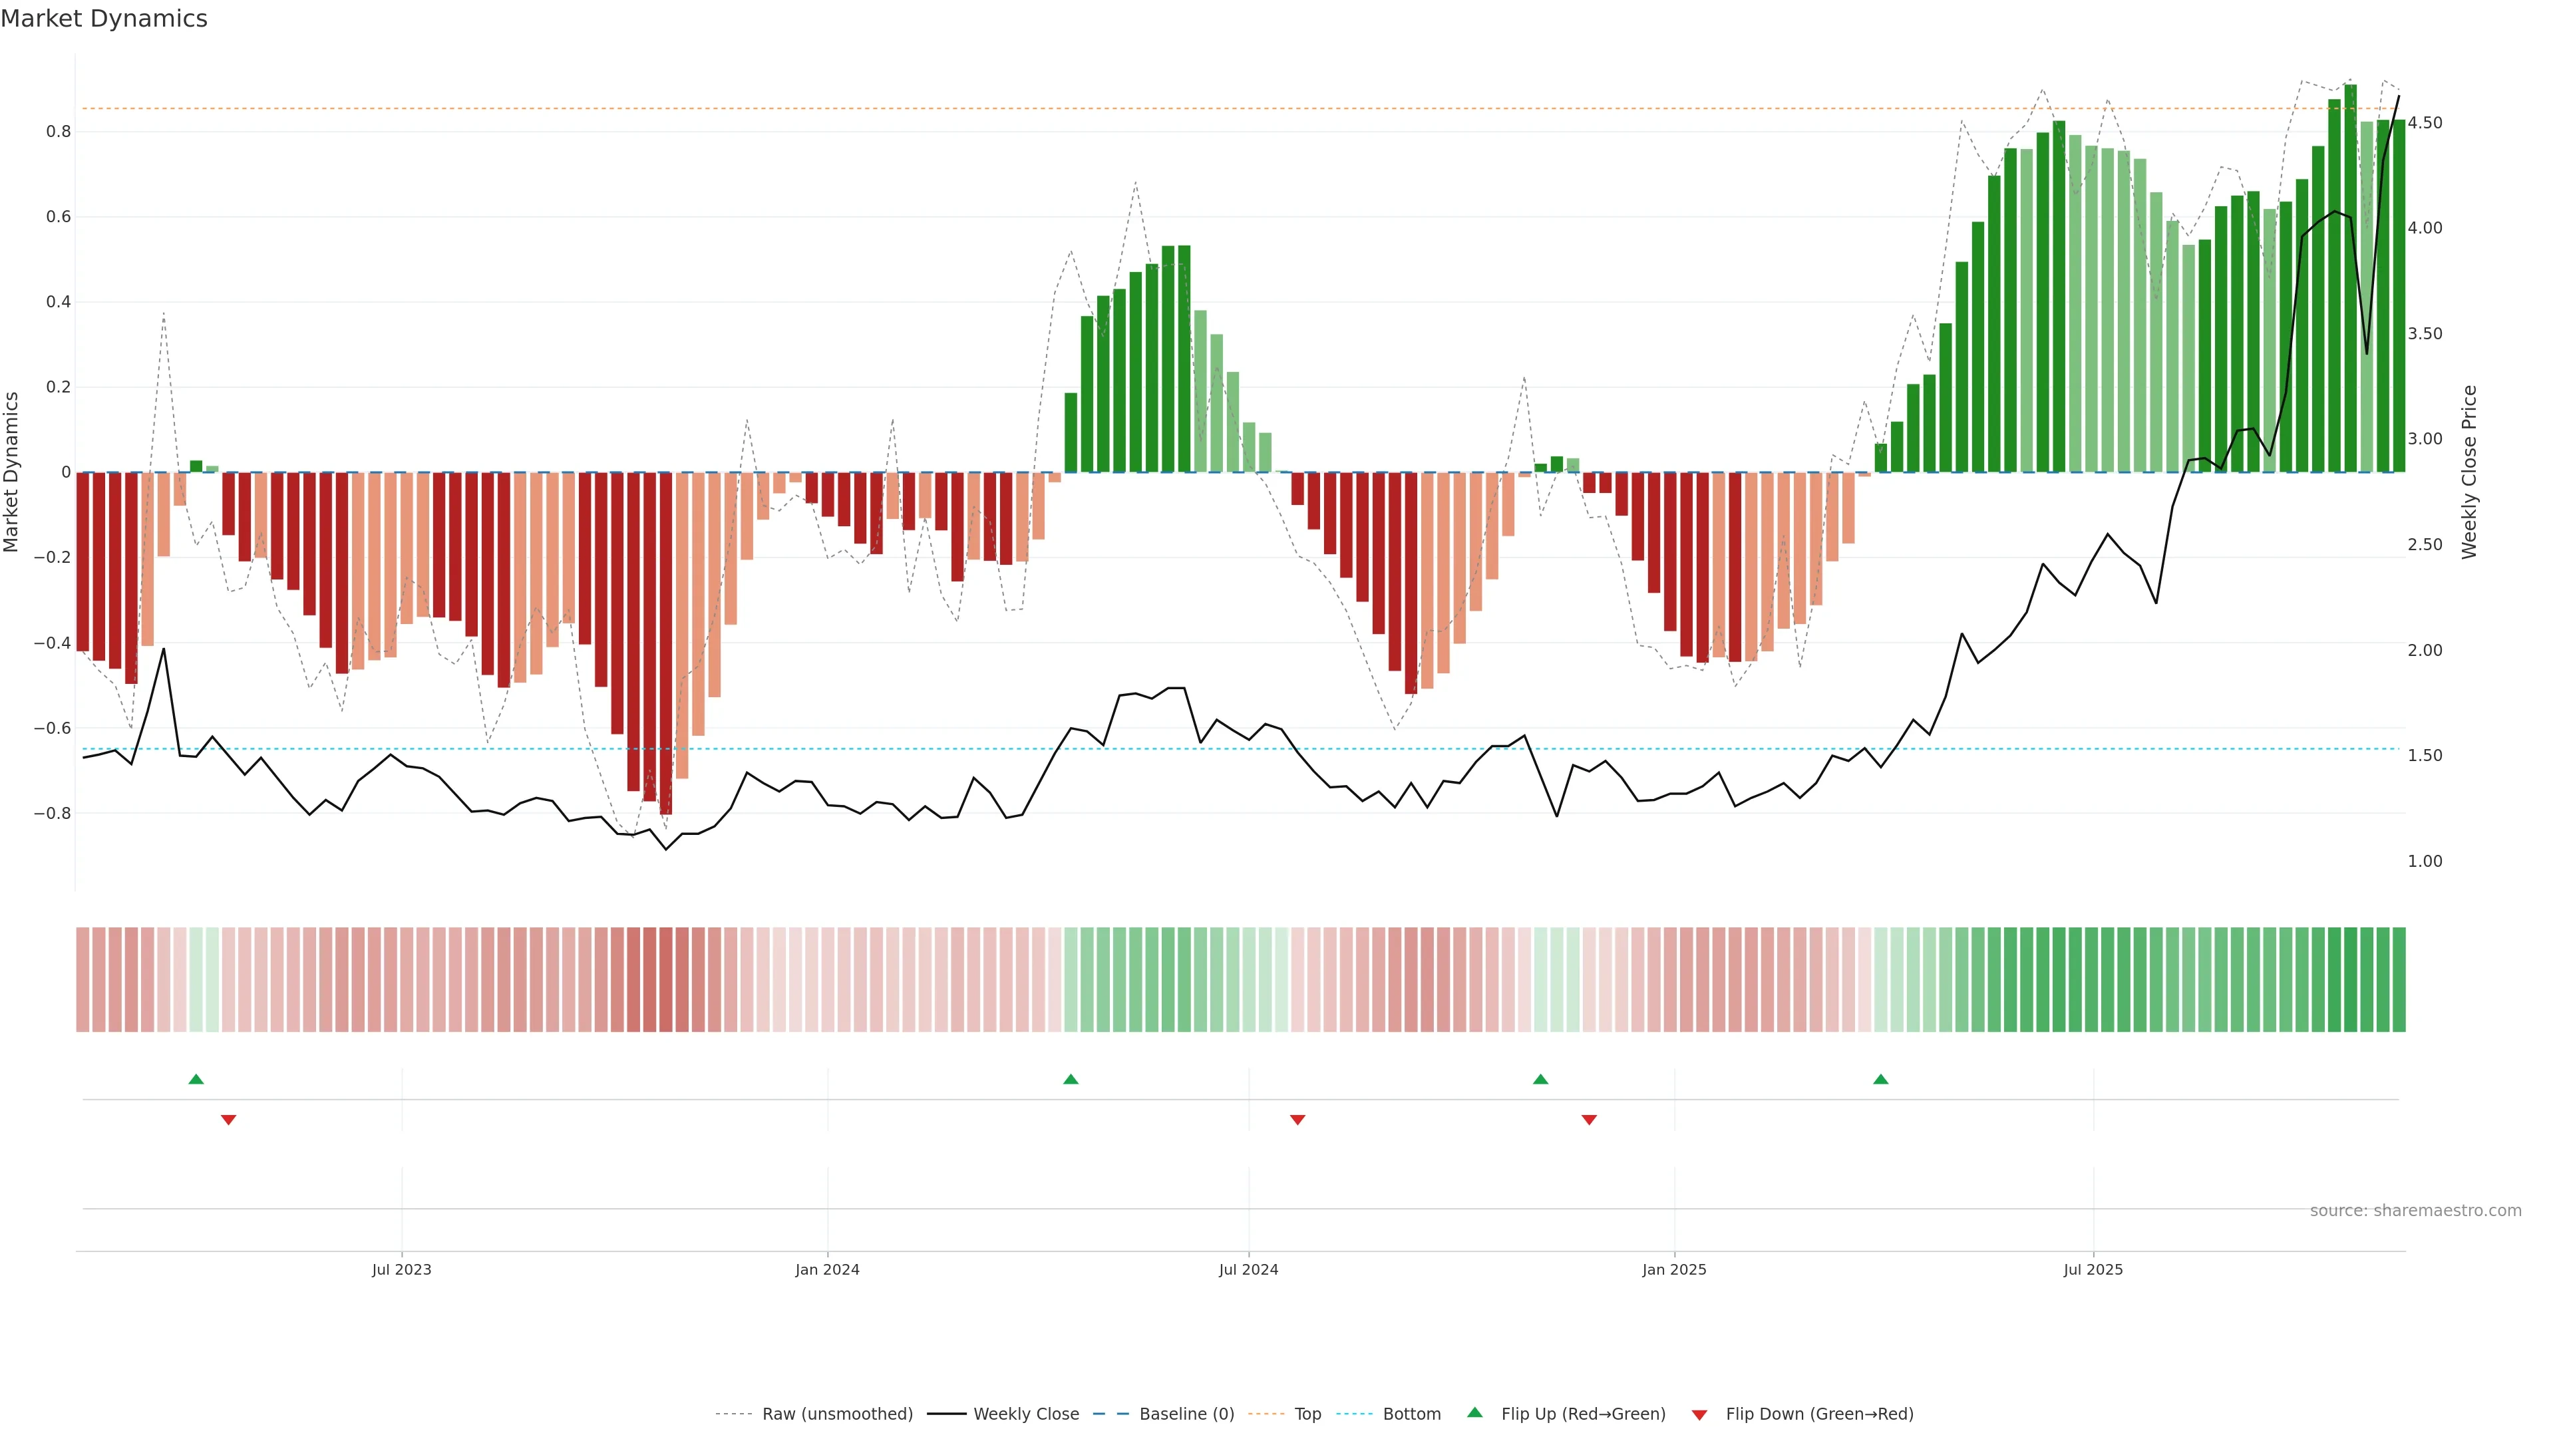Click the green triangle icon in the legend

1475,1412
